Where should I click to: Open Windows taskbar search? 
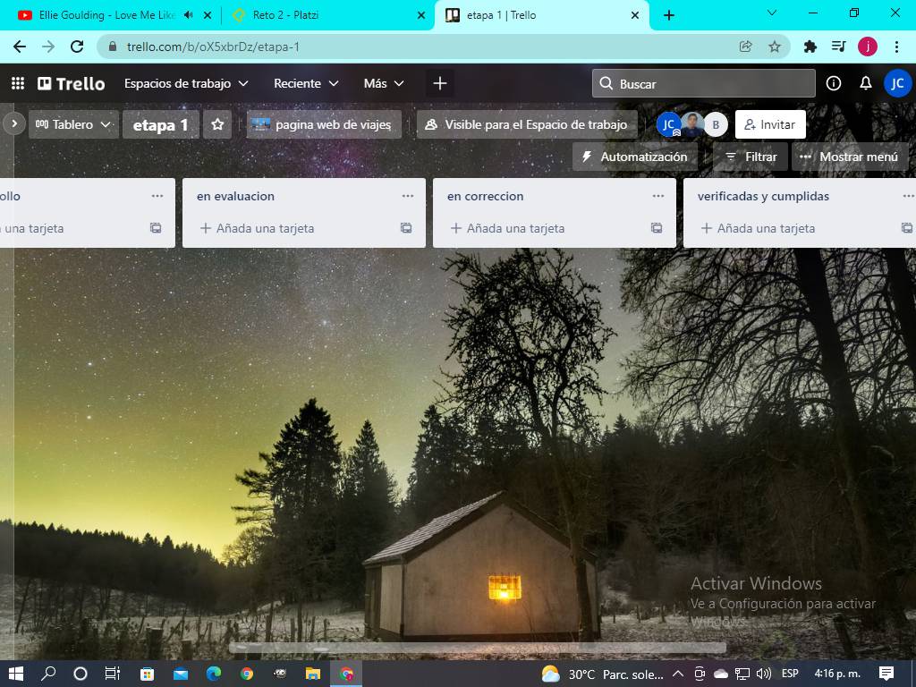click(48, 674)
